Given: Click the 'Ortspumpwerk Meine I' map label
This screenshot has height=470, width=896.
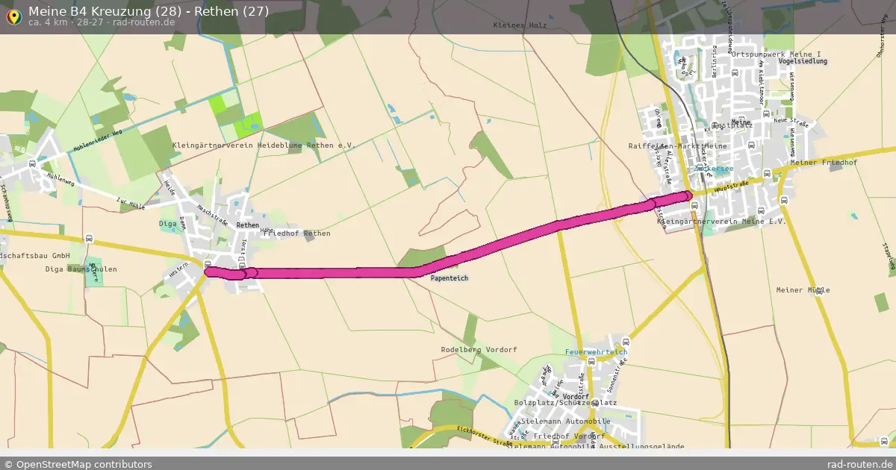Looking at the screenshot, I should (x=777, y=54).
